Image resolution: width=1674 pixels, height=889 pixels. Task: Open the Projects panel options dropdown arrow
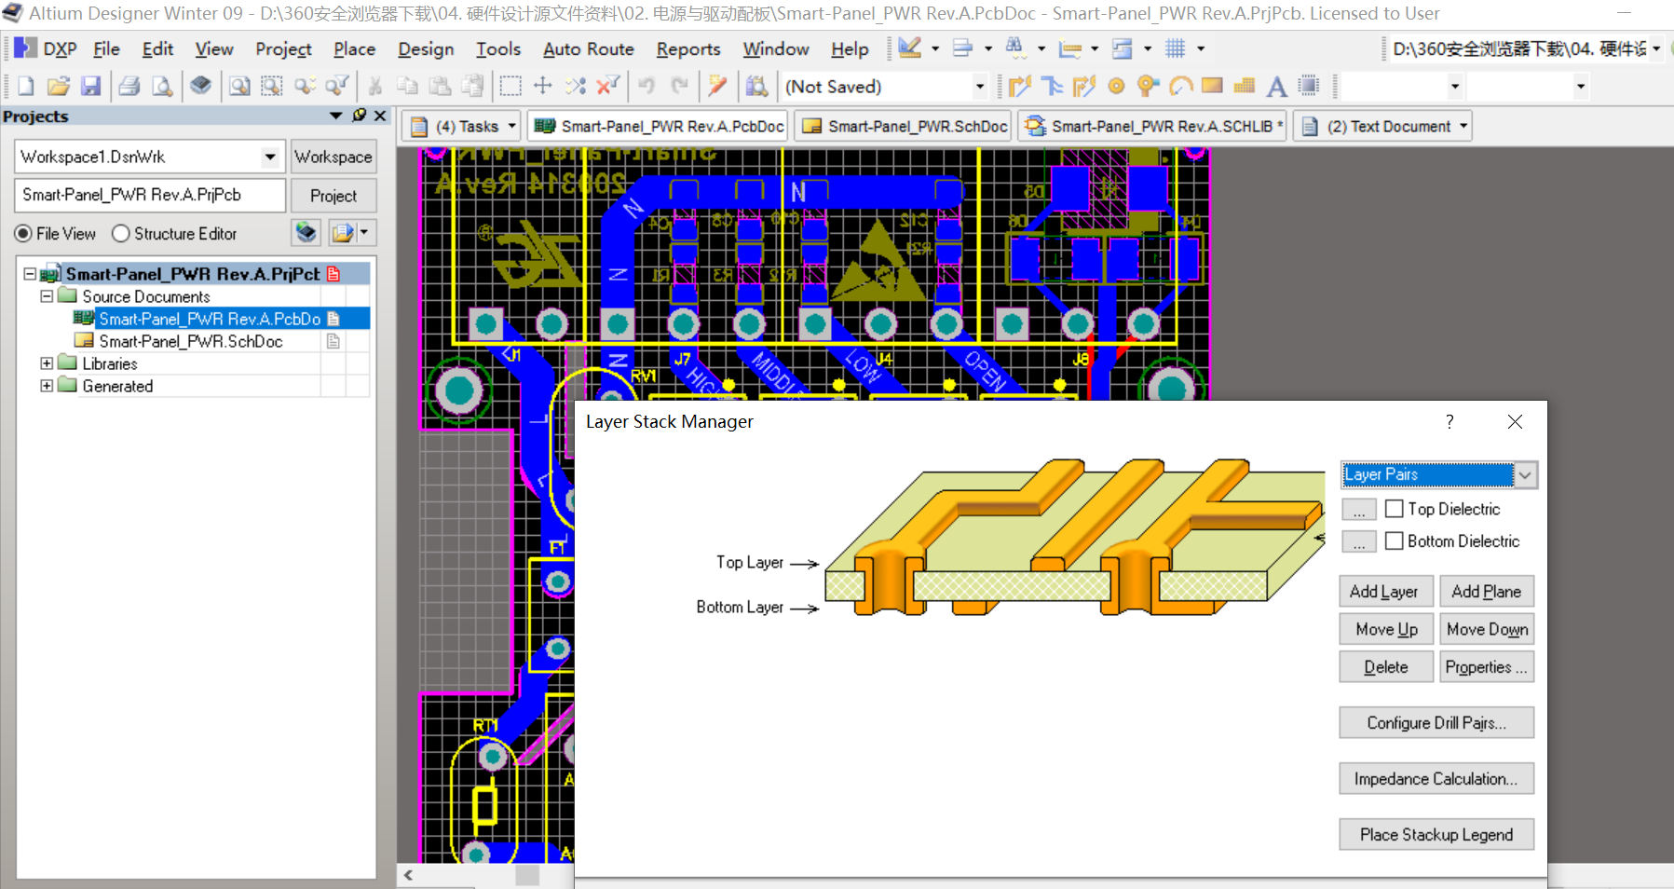[336, 116]
